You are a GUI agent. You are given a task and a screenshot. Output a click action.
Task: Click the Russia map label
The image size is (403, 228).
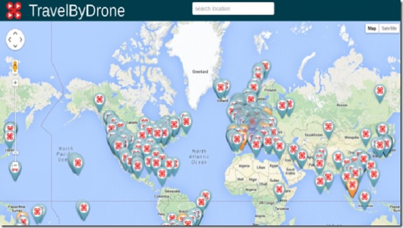tap(342, 105)
